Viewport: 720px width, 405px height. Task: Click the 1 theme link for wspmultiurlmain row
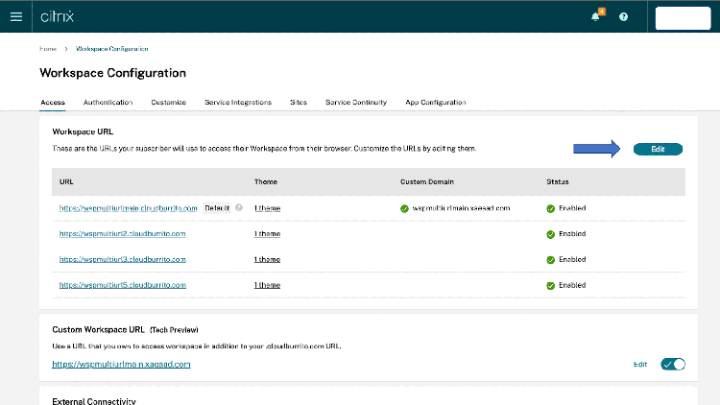coord(267,208)
